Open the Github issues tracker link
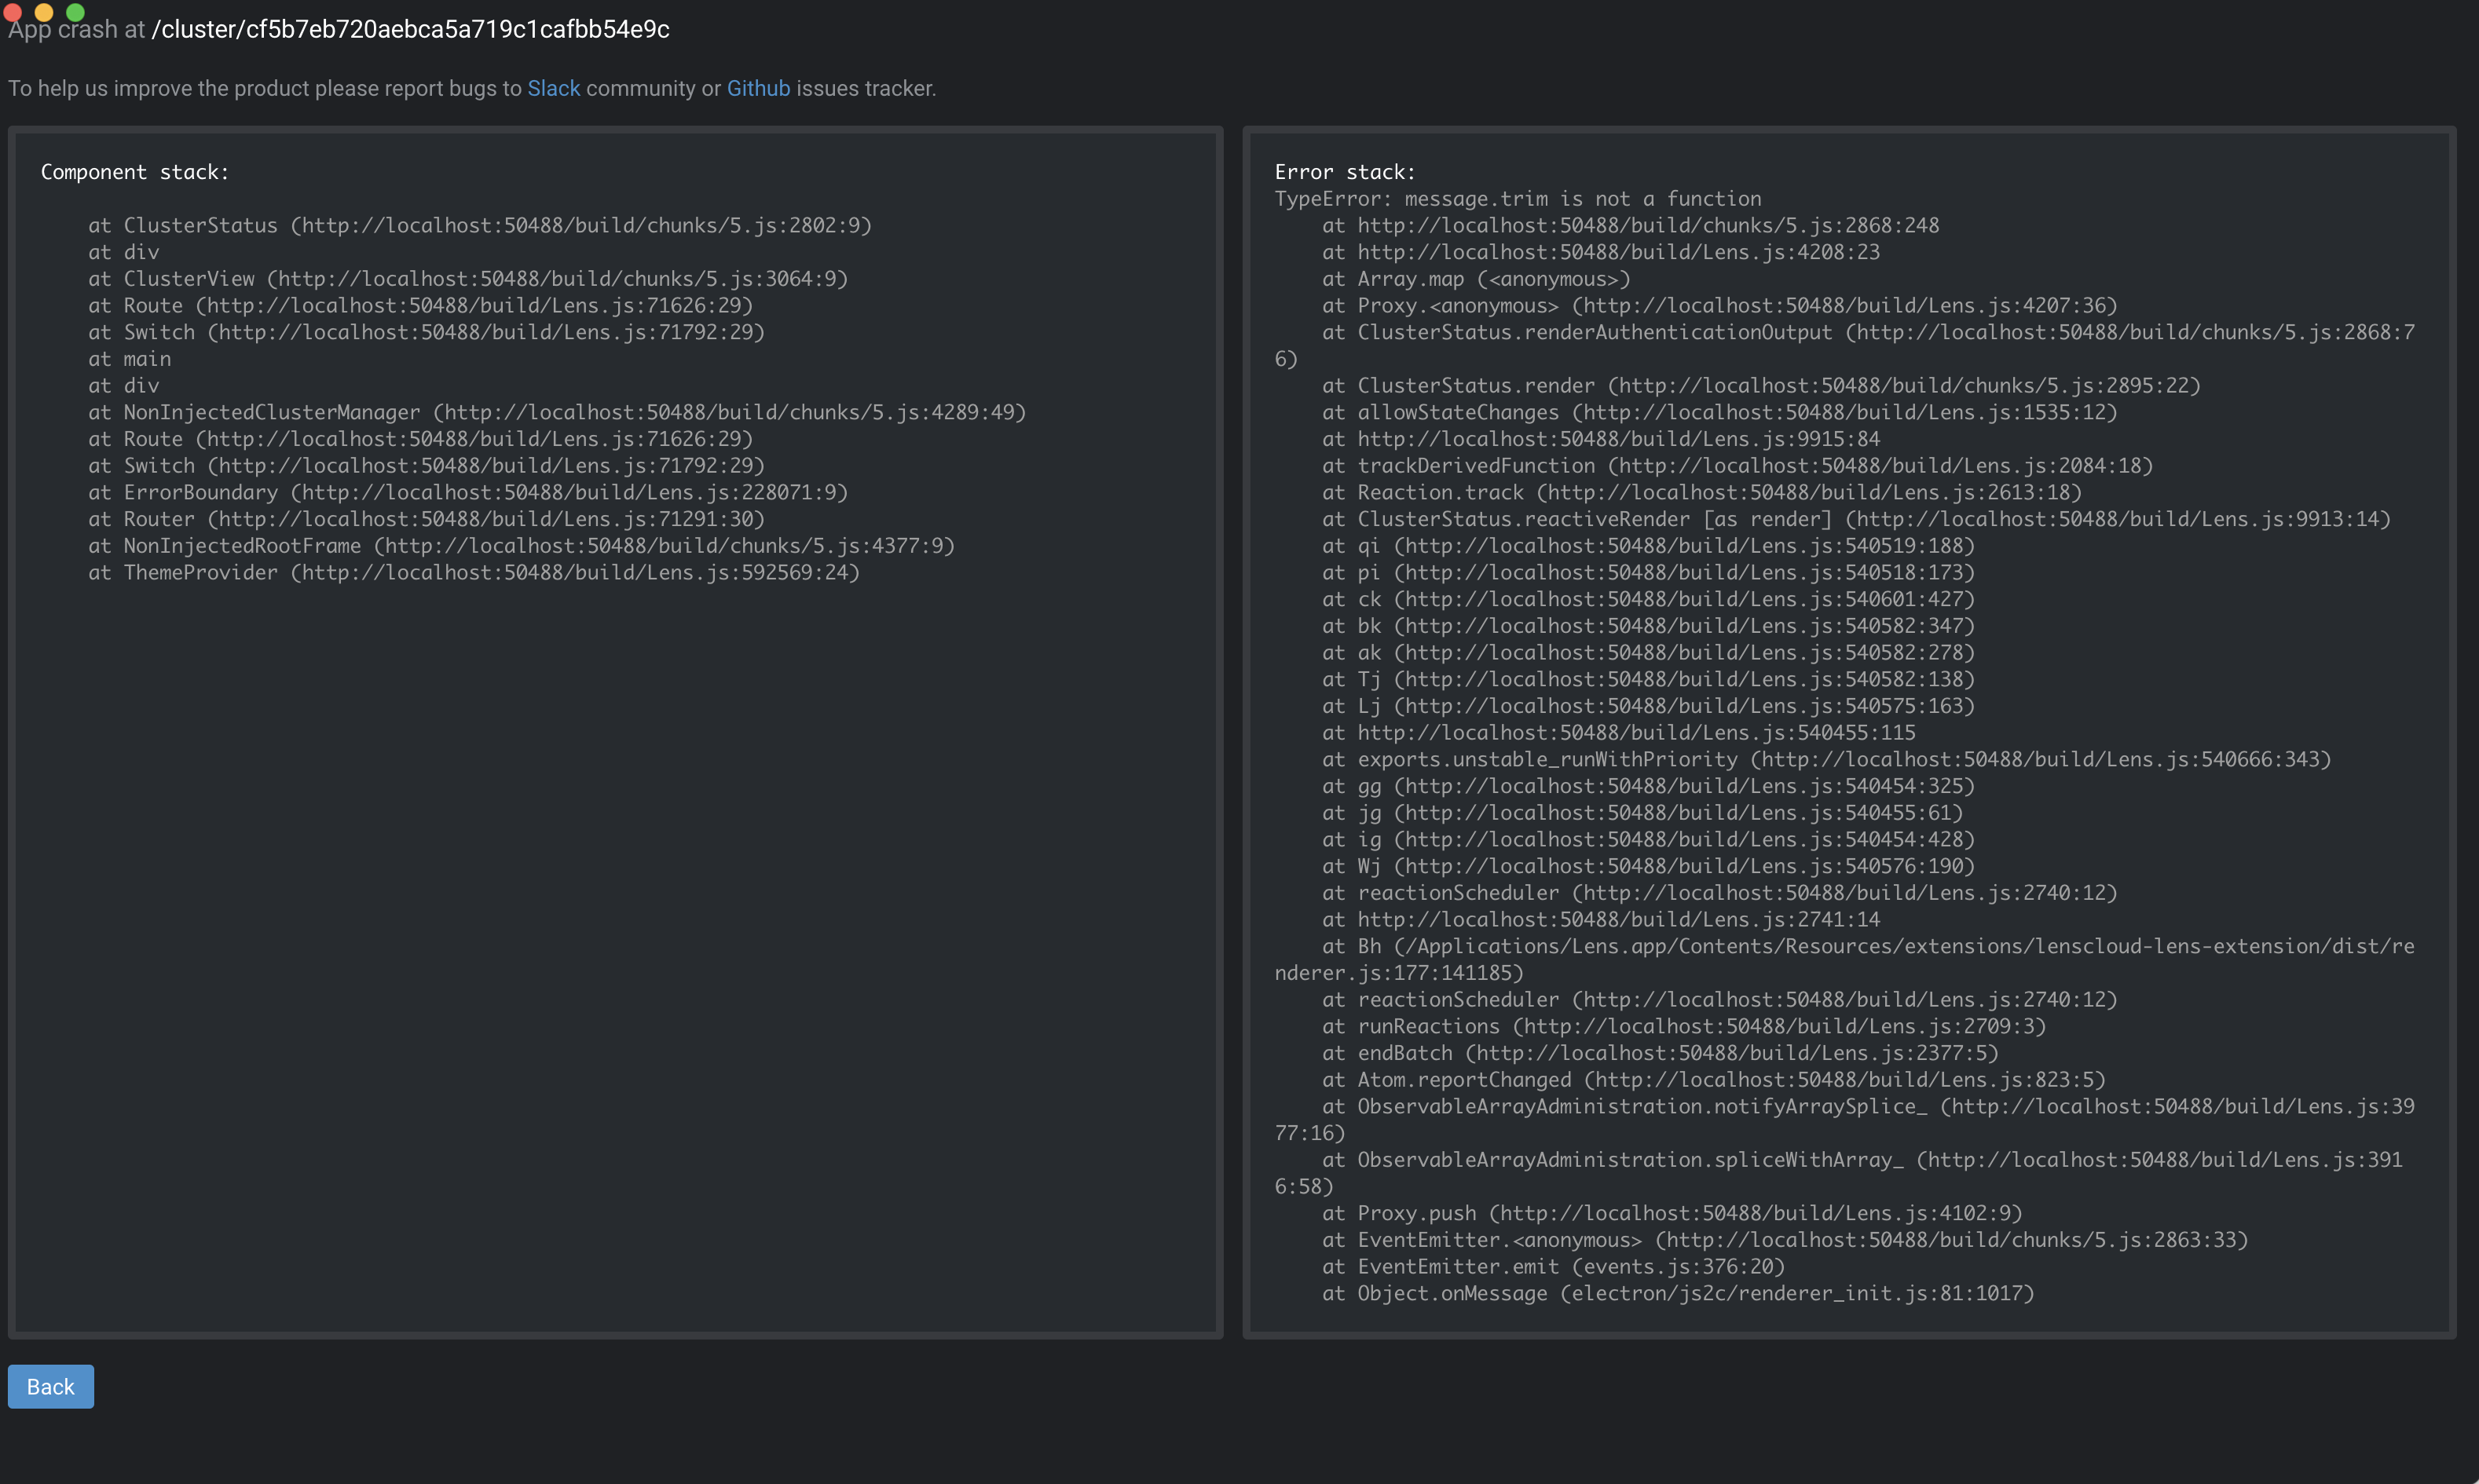Image resolution: width=2479 pixels, height=1484 pixels. [758, 88]
